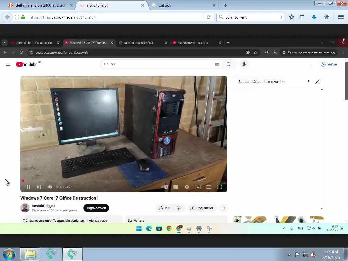348x261 pixels.
Task: Click Firefox back arrow button
Action: click(7, 17)
